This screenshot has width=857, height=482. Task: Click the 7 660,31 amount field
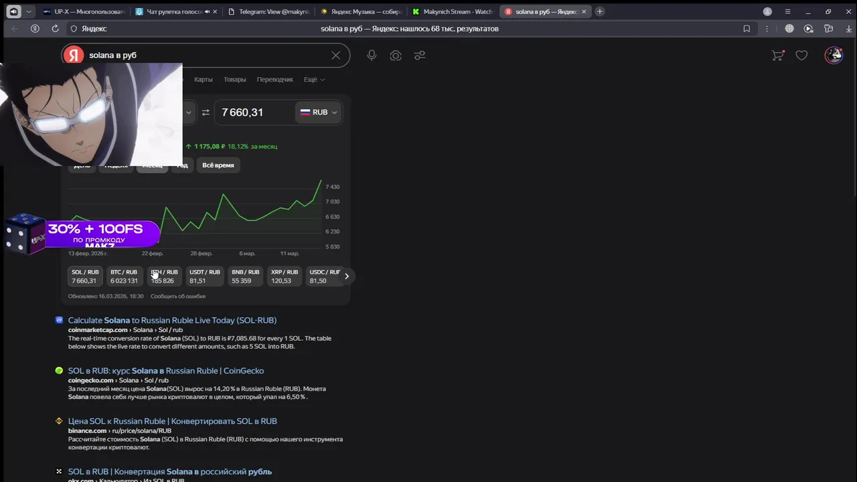point(254,112)
